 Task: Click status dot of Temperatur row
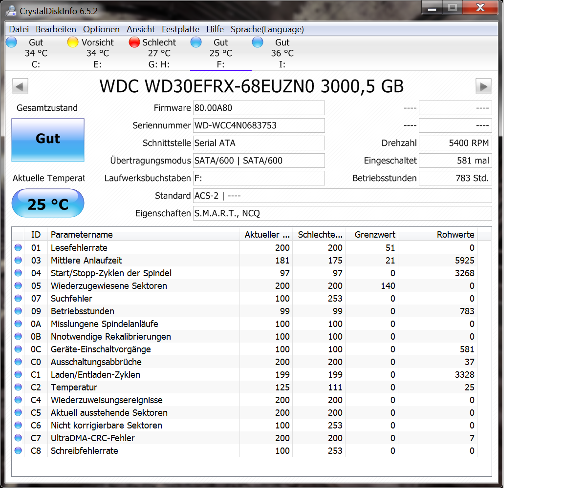click(18, 387)
